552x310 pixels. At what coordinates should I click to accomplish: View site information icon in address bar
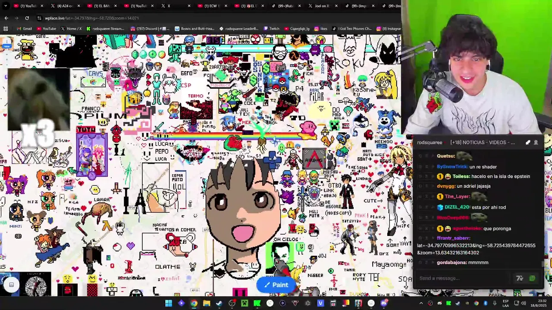[39, 18]
